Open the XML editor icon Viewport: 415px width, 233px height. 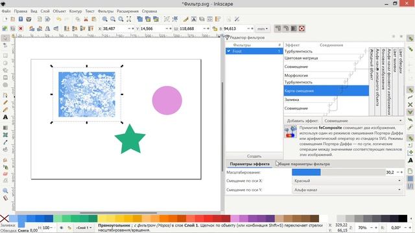pyautogui.click(x=209, y=19)
